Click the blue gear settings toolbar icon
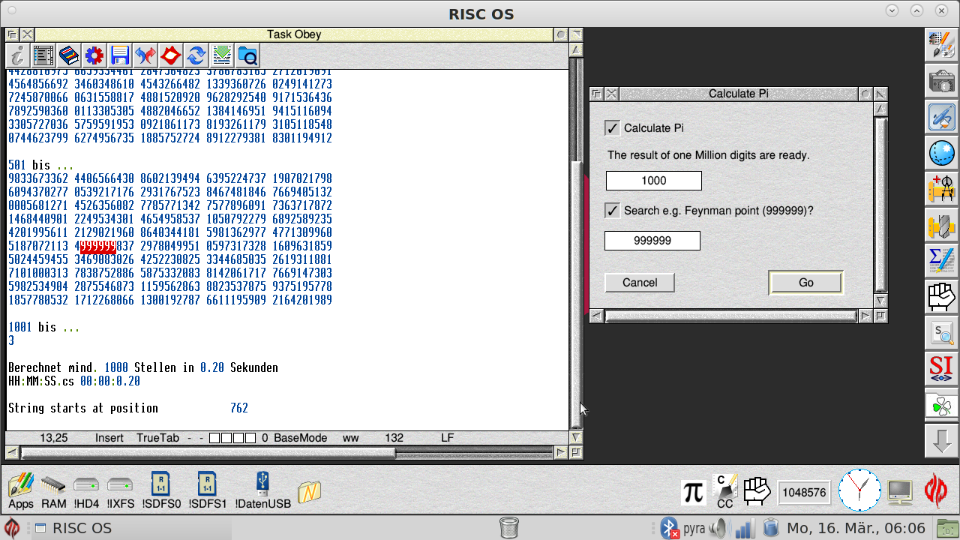The image size is (960, 540). click(x=94, y=55)
